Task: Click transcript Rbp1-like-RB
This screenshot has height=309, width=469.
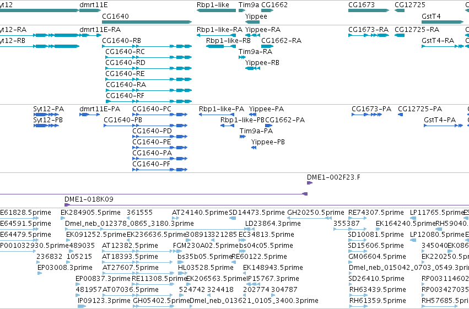Action: pyautogui.click(x=228, y=41)
